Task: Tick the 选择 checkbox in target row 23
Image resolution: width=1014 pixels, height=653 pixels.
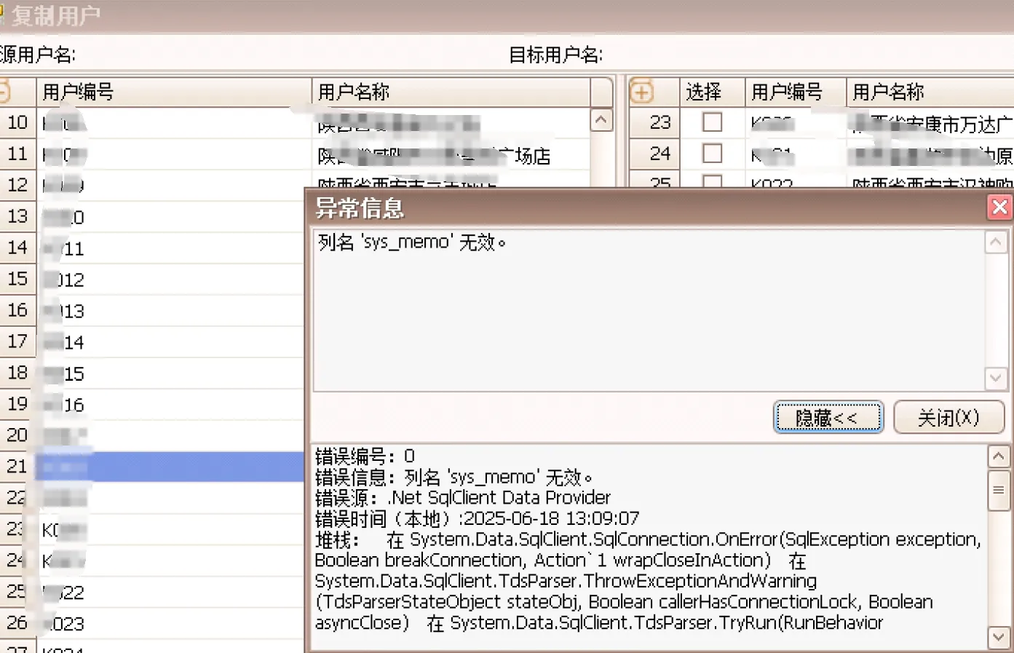Action: point(712,122)
